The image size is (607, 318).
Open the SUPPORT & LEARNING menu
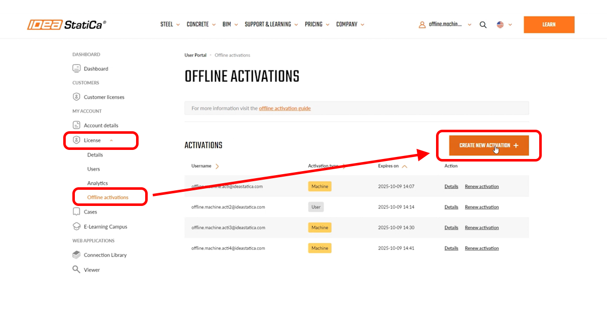pyautogui.click(x=269, y=24)
